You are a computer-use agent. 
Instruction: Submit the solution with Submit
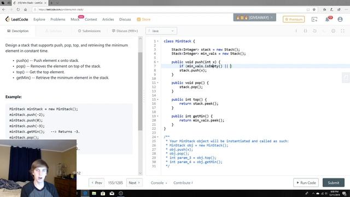(x=334, y=183)
